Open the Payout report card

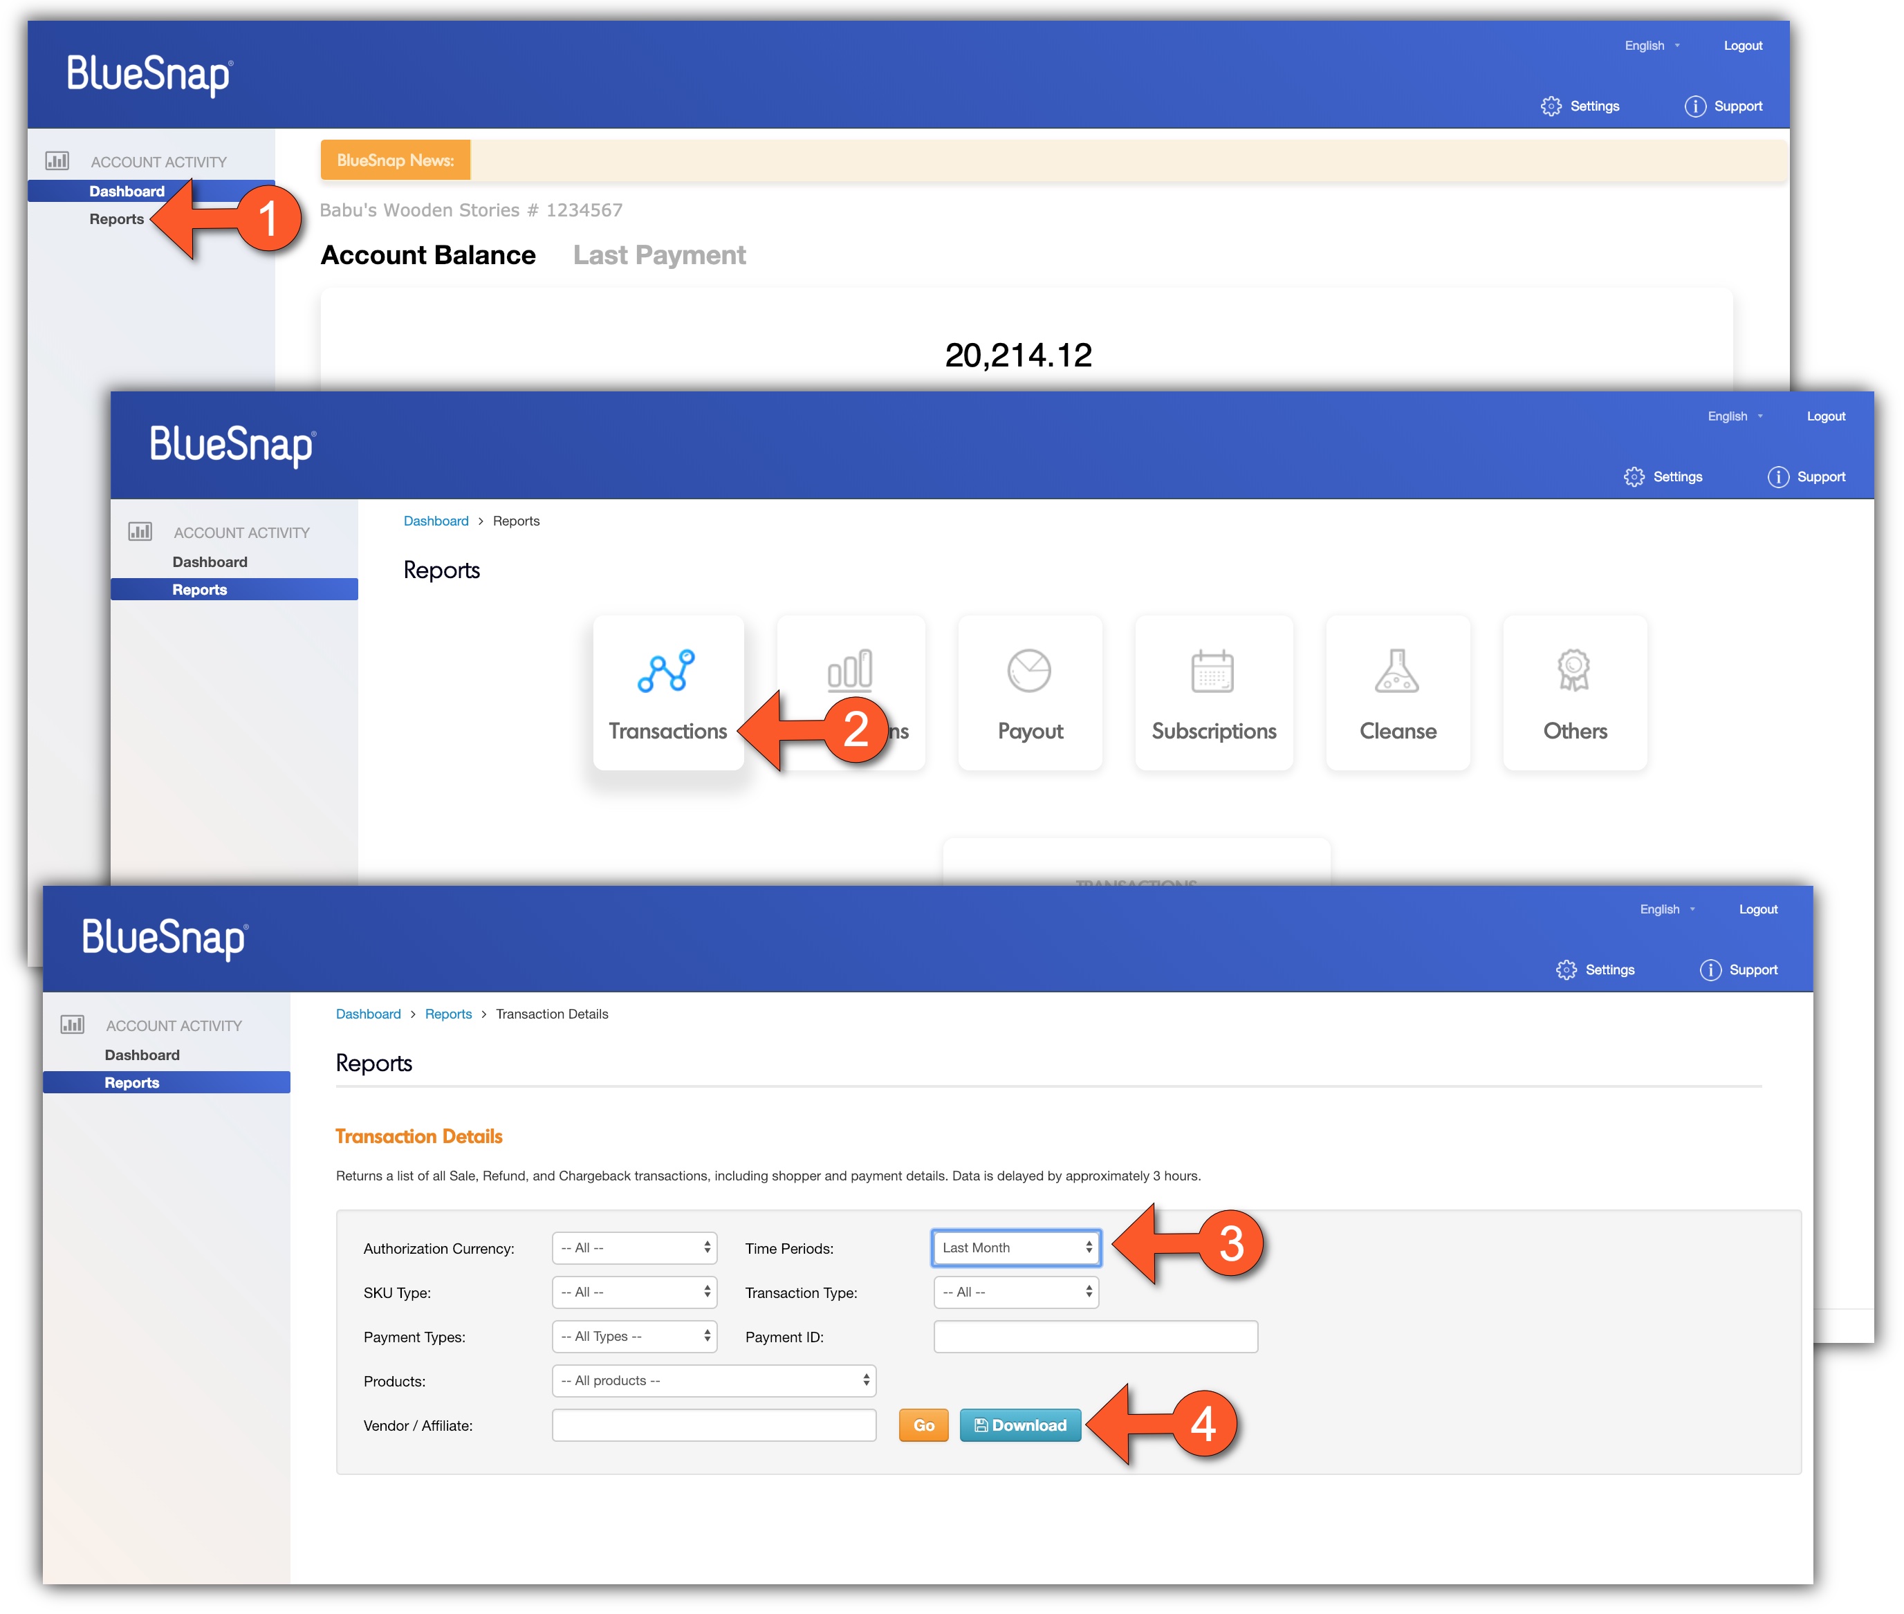point(1029,693)
